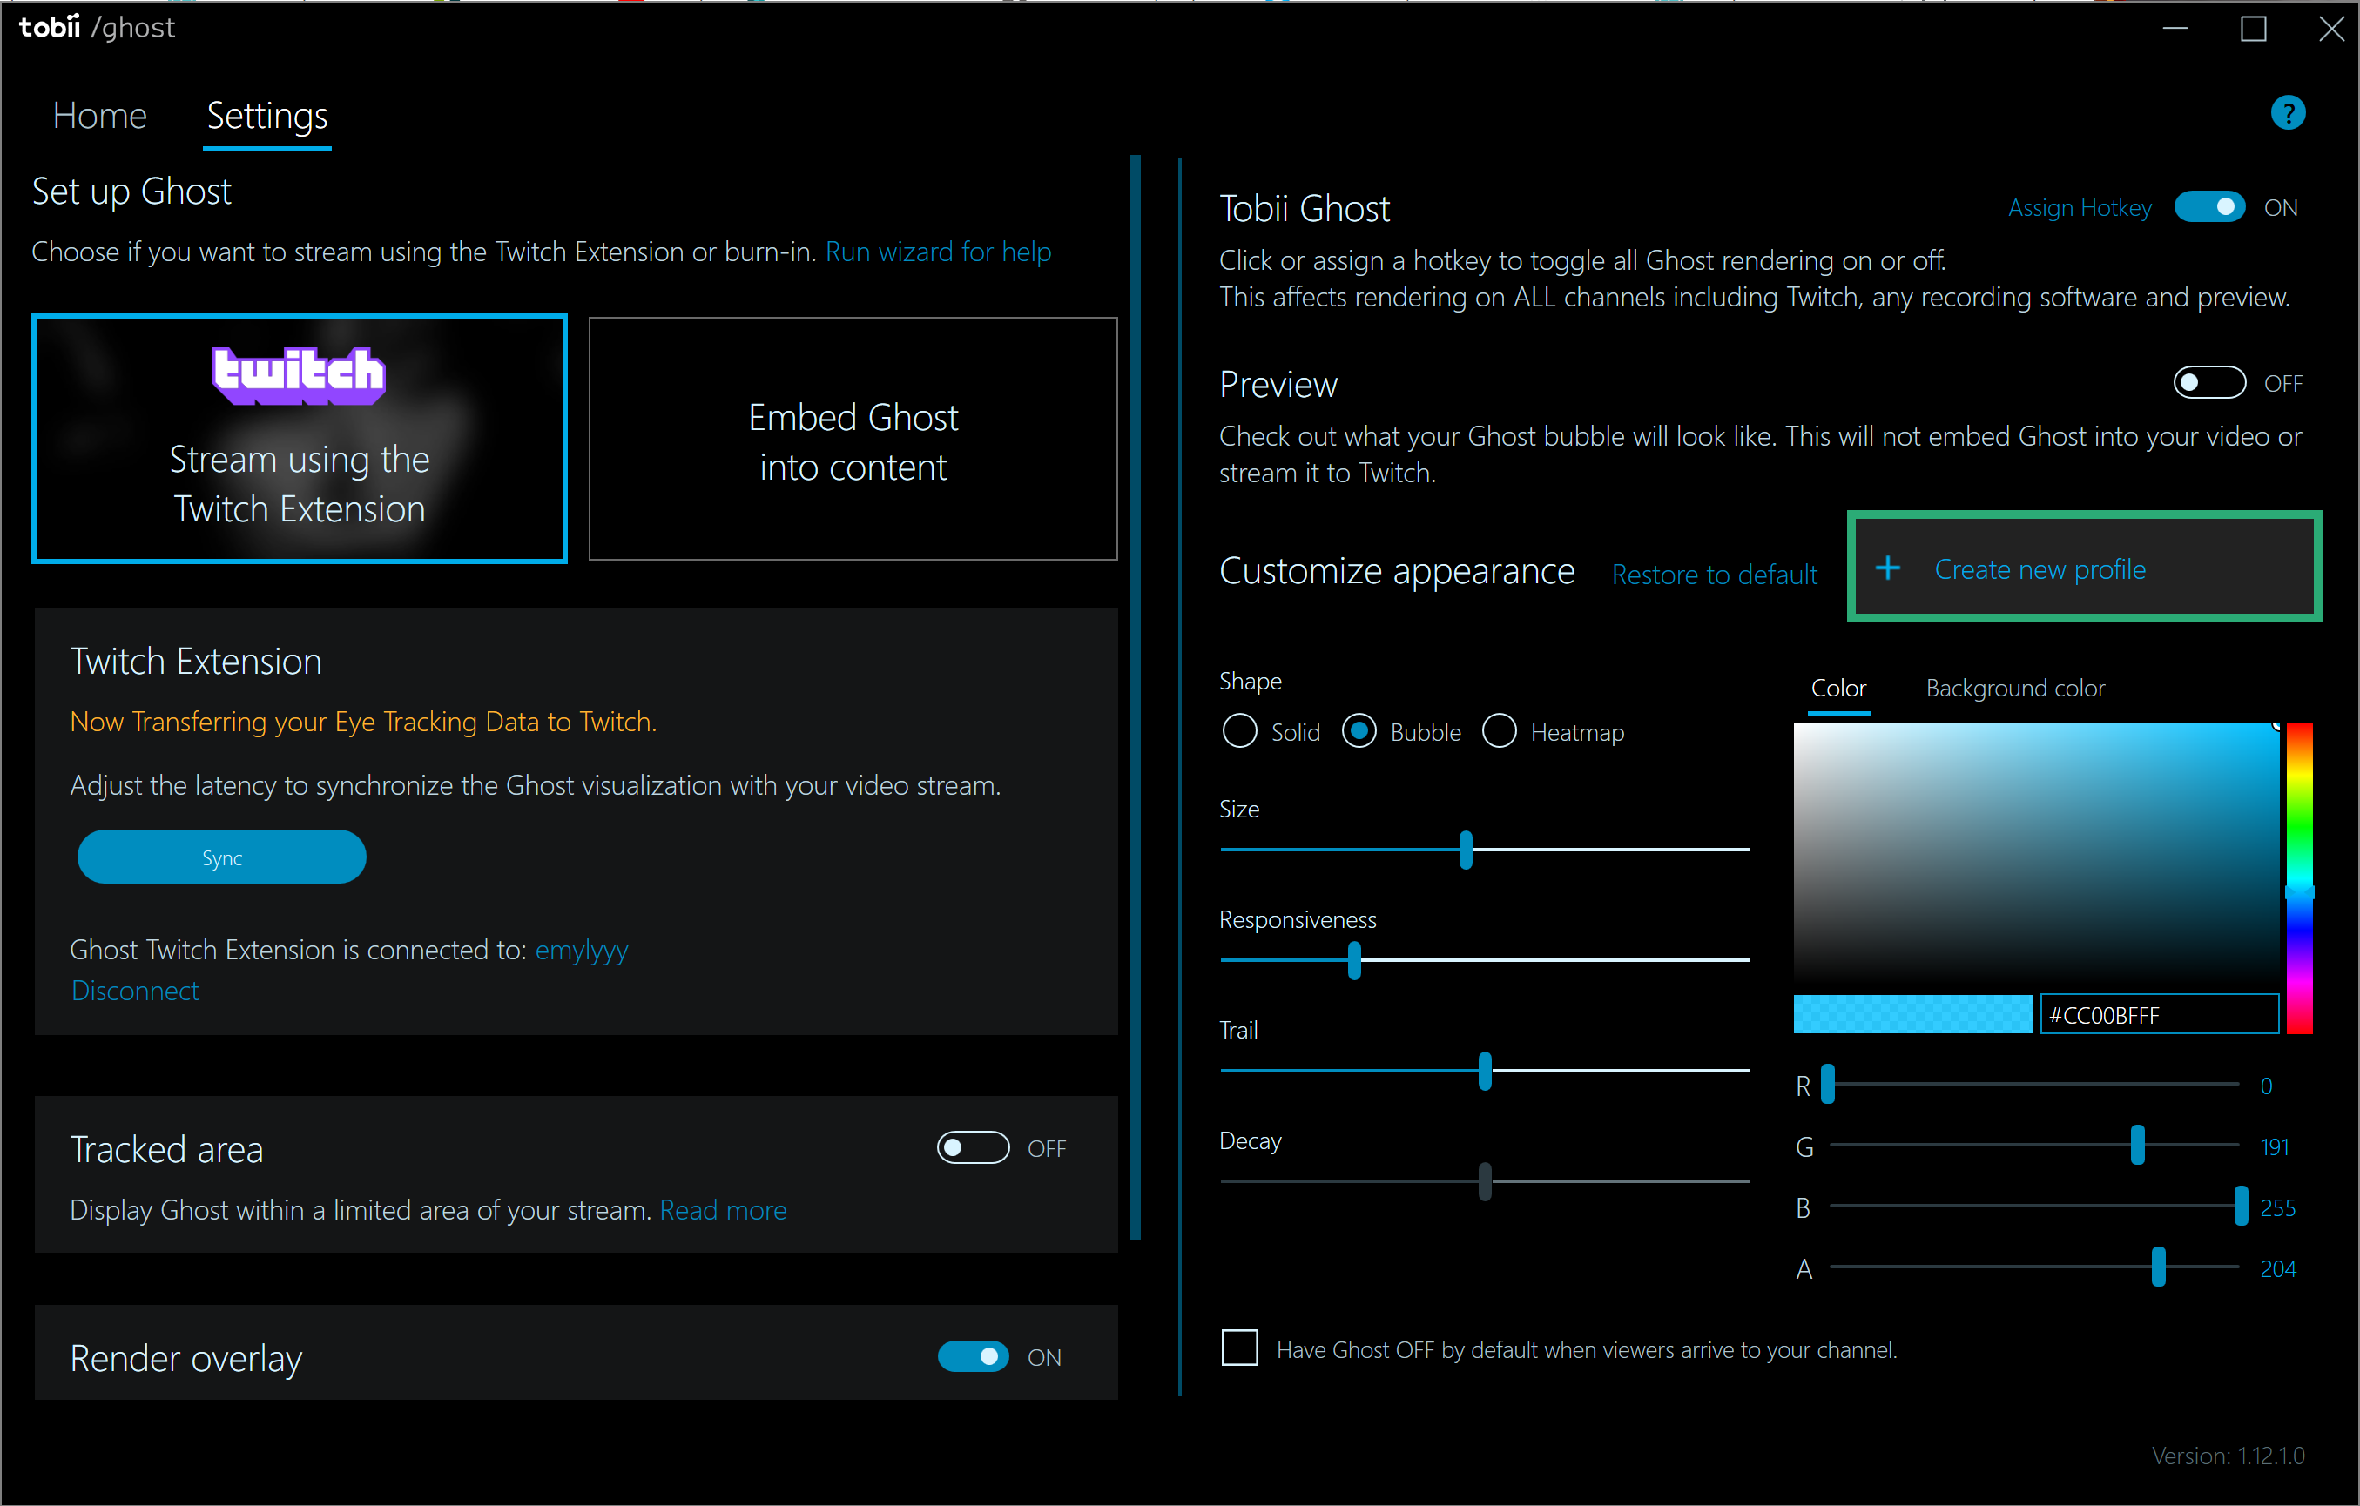Switch to the Home tab

[99, 115]
